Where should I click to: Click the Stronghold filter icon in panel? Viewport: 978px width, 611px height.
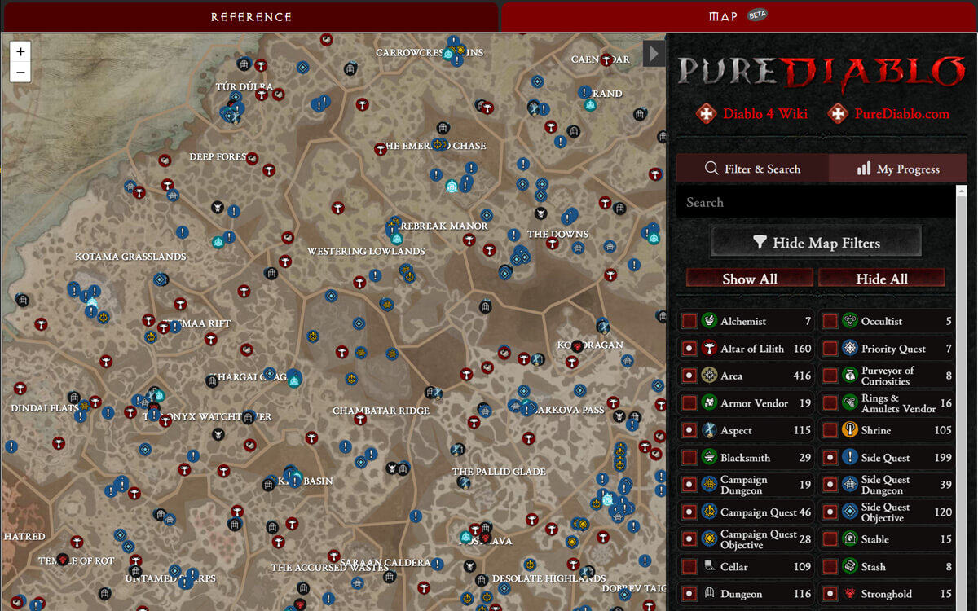[x=850, y=594]
